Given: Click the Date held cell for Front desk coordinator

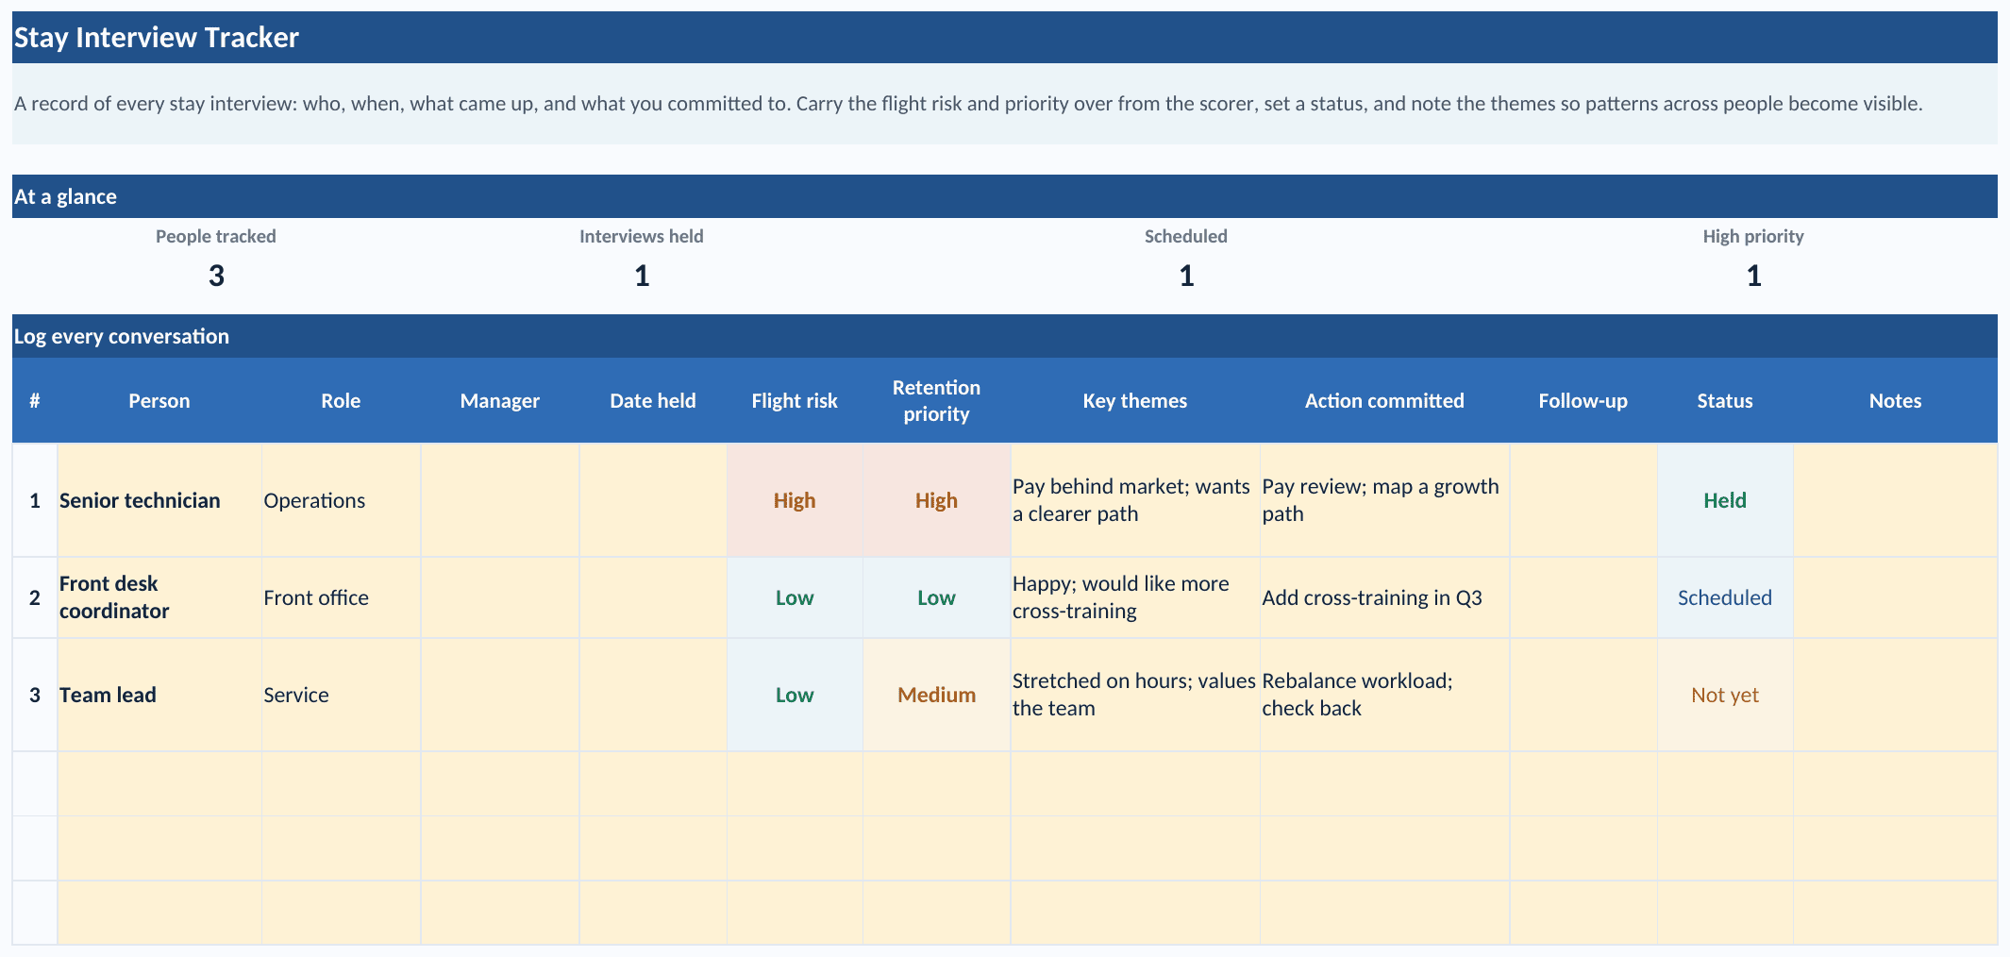Looking at the screenshot, I should point(653,597).
